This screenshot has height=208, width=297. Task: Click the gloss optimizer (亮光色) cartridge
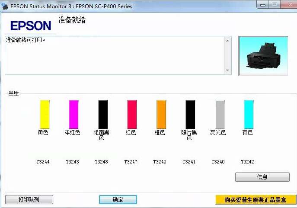tap(220, 114)
